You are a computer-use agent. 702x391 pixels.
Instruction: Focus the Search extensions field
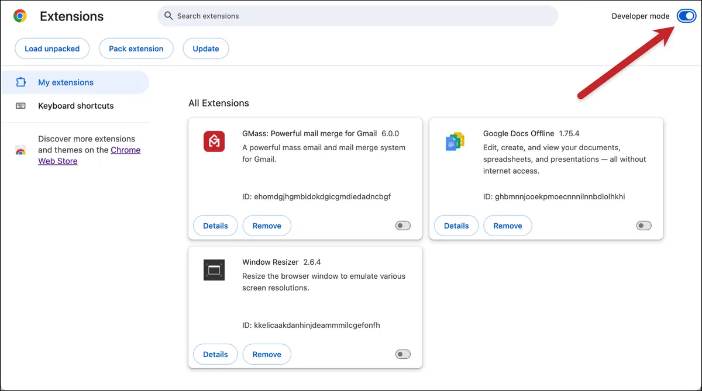(x=357, y=16)
